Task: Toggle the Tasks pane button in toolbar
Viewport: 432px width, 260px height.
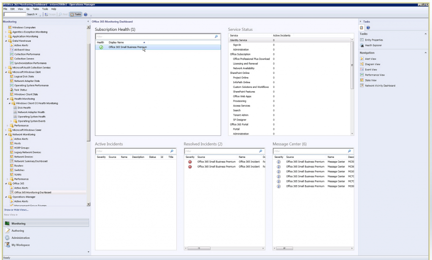Action: tap(76, 14)
